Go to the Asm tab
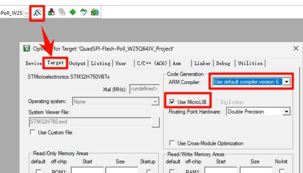The image size is (303, 173). click(x=177, y=63)
